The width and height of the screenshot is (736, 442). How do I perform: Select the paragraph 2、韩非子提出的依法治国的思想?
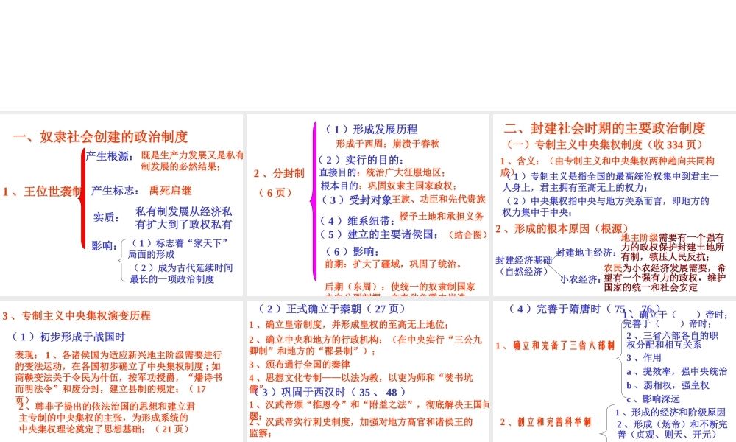[106, 418]
